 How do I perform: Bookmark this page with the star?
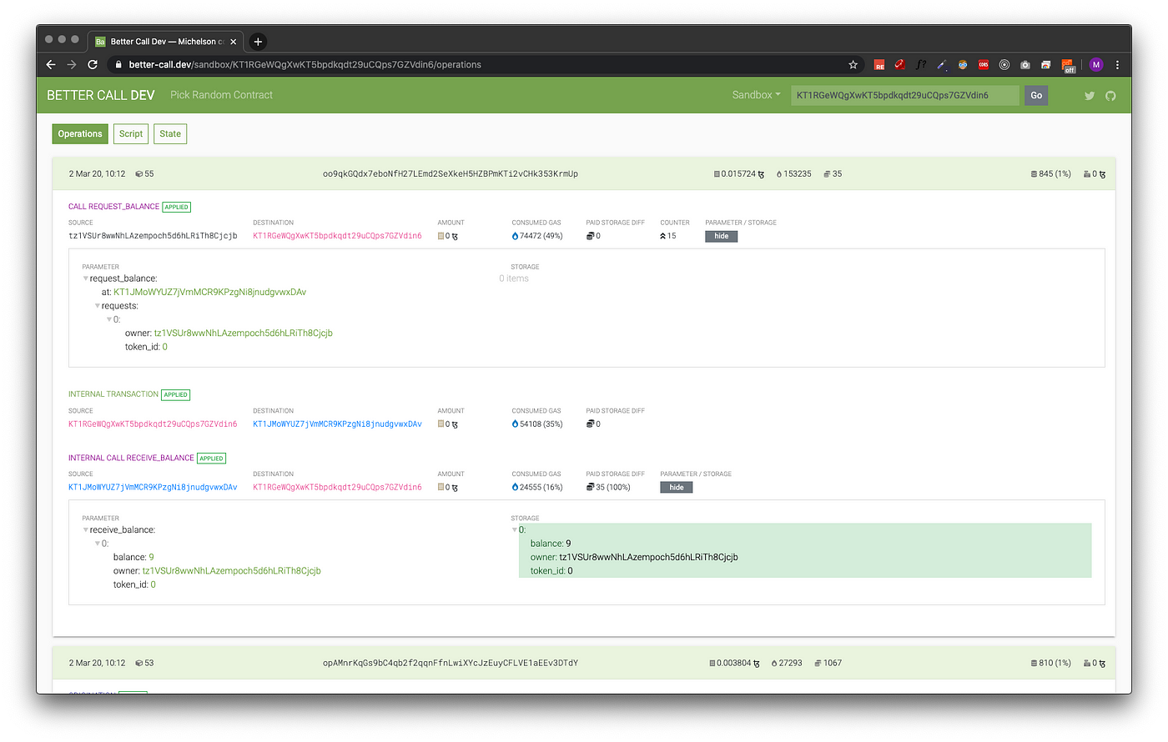pyautogui.click(x=853, y=64)
